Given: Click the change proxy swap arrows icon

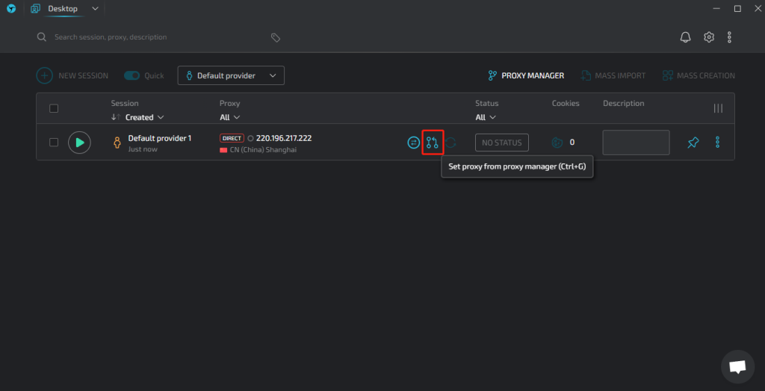Looking at the screenshot, I should point(413,143).
